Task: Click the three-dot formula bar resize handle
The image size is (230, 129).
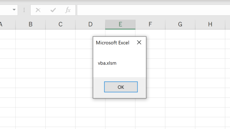Action: tap(24, 10)
